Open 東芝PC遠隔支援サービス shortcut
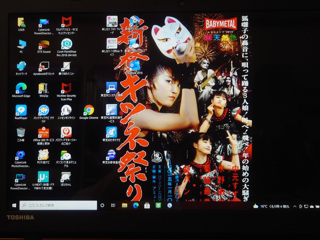This screenshot has height=240, width=320. [111, 114]
